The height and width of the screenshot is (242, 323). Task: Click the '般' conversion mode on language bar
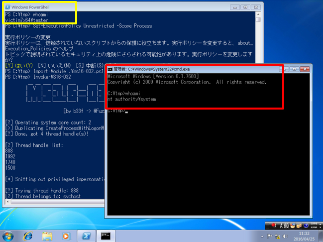click(286, 226)
